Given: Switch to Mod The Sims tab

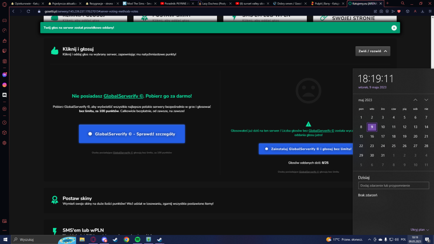Looking at the screenshot, I should point(139,3).
